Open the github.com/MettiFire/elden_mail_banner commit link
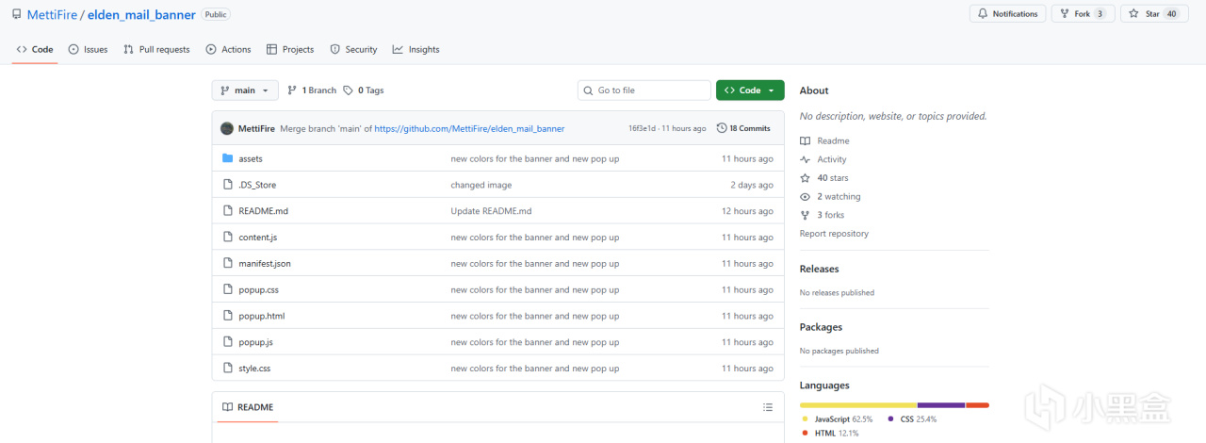Screen dimensions: 1206x443 [x=469, y=128]
